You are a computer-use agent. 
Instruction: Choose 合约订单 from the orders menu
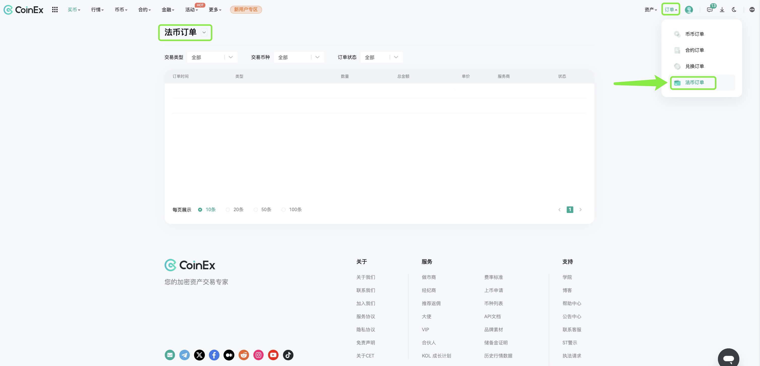694,50
